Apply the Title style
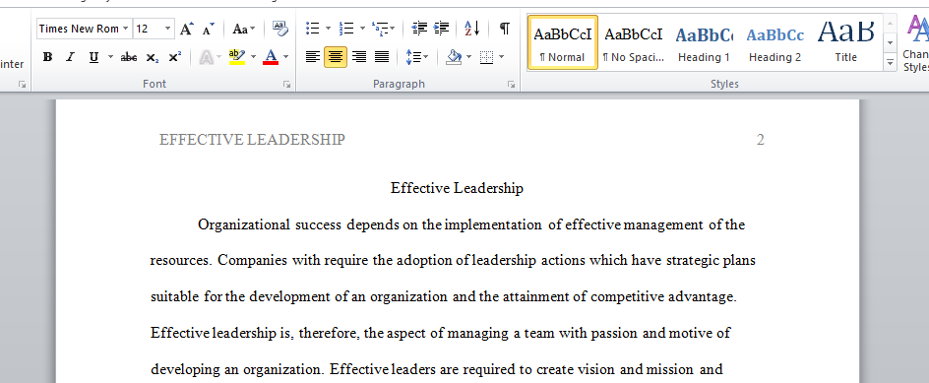The image size is (929, 383). (x=846, y=42)
